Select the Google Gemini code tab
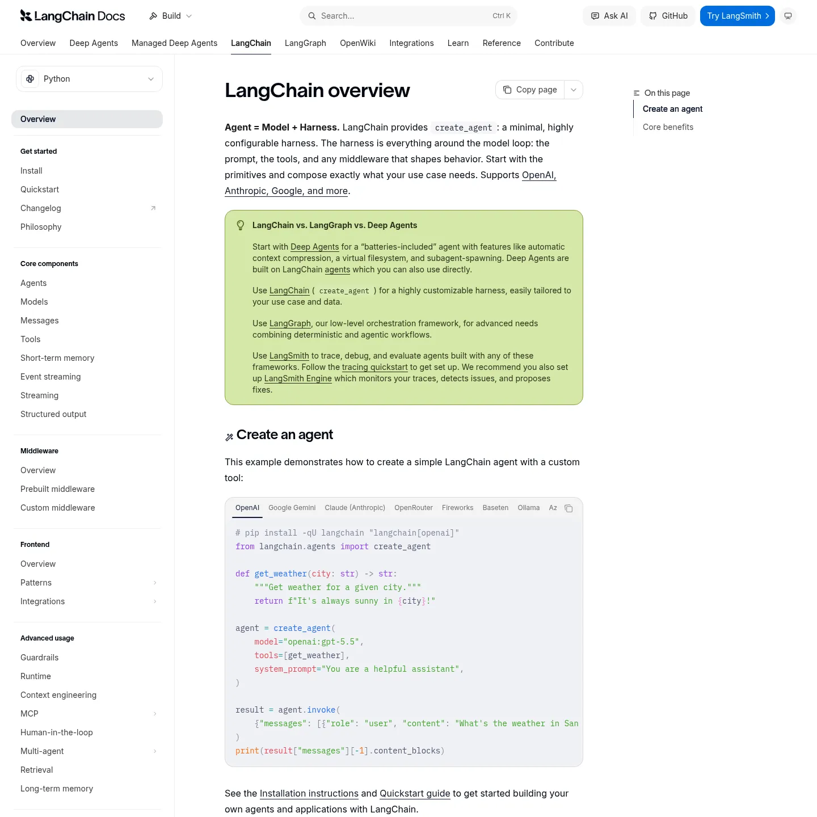This screenshot has height=817, width=817. point(292,508)
